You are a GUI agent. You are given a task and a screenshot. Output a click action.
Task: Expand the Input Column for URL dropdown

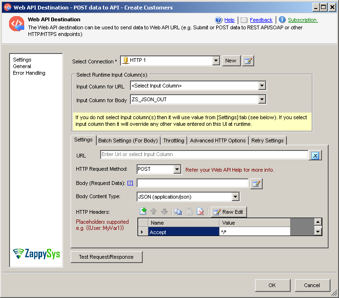click(x=262, y=86)
